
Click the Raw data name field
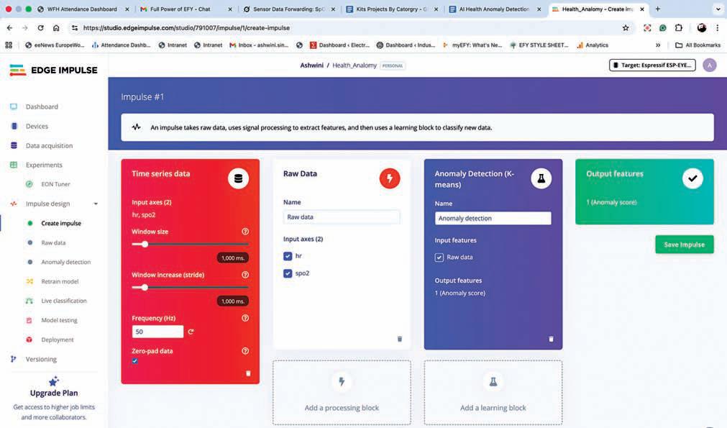point(342,217)
